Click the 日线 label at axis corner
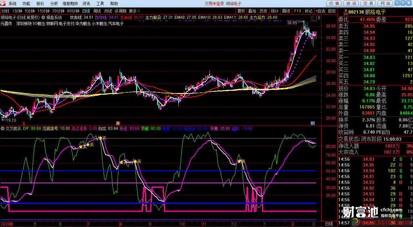The height and width of the screenshot is (227, 413). (329, 224)
